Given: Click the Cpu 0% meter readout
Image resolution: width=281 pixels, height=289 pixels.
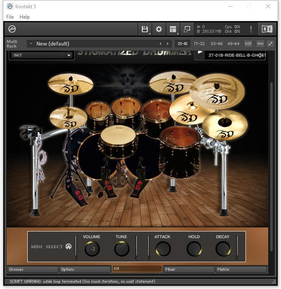Looking at the screenshot, I should tap(233, 27).
